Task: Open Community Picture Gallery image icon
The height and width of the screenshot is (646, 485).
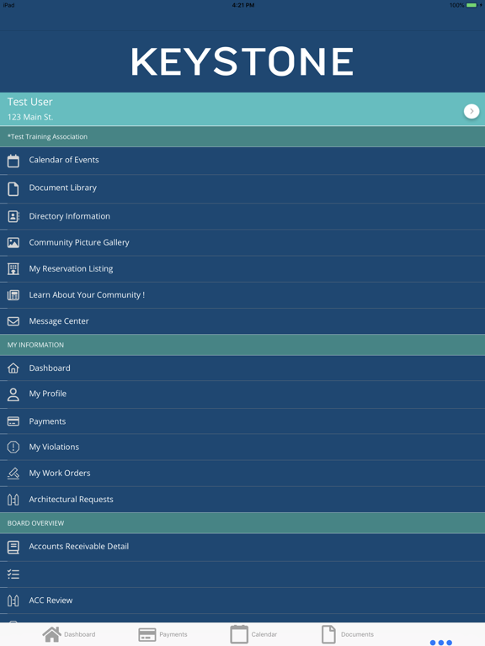Action: [13, 242]
